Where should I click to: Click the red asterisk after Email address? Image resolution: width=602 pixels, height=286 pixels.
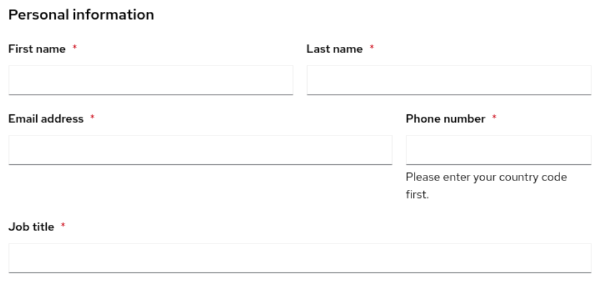click(x=93, y=119)
